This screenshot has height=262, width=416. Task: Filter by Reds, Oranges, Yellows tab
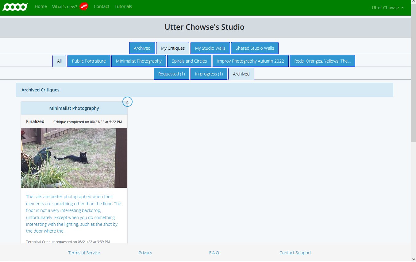pyautogui.click(x=322, y=61)
